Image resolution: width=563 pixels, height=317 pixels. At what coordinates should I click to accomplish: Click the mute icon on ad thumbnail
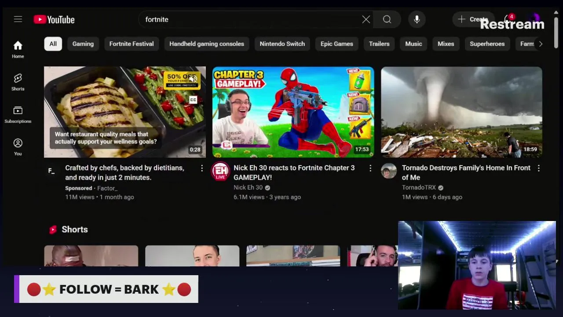[193, 79]
